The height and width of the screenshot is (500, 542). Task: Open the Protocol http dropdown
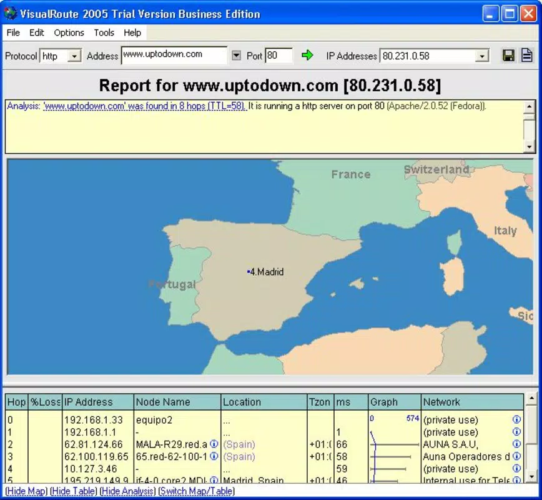click(74, 56)
